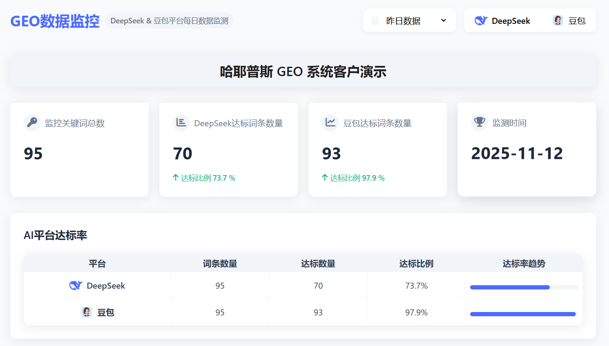This screenshot has width=609, height=346.
Task: Click the 豆包 achievement progress bar
Action: (523, 314)
